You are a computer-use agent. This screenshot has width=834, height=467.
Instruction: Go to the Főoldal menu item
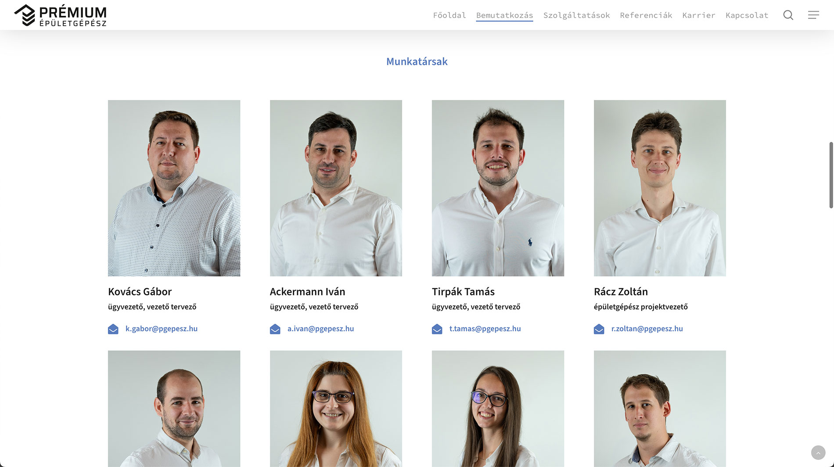click(449, 15)
